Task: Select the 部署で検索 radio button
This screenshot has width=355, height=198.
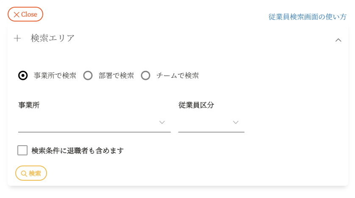Action: [88, 76]
